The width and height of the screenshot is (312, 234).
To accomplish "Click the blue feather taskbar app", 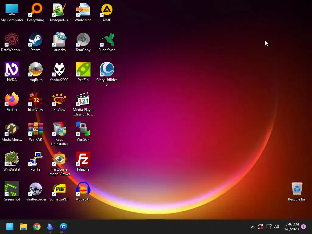I will (x=50, y=226).
